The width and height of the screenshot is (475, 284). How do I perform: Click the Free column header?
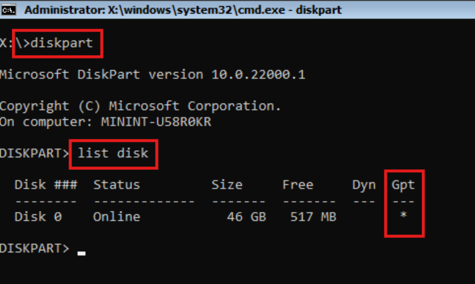(298, 184)
